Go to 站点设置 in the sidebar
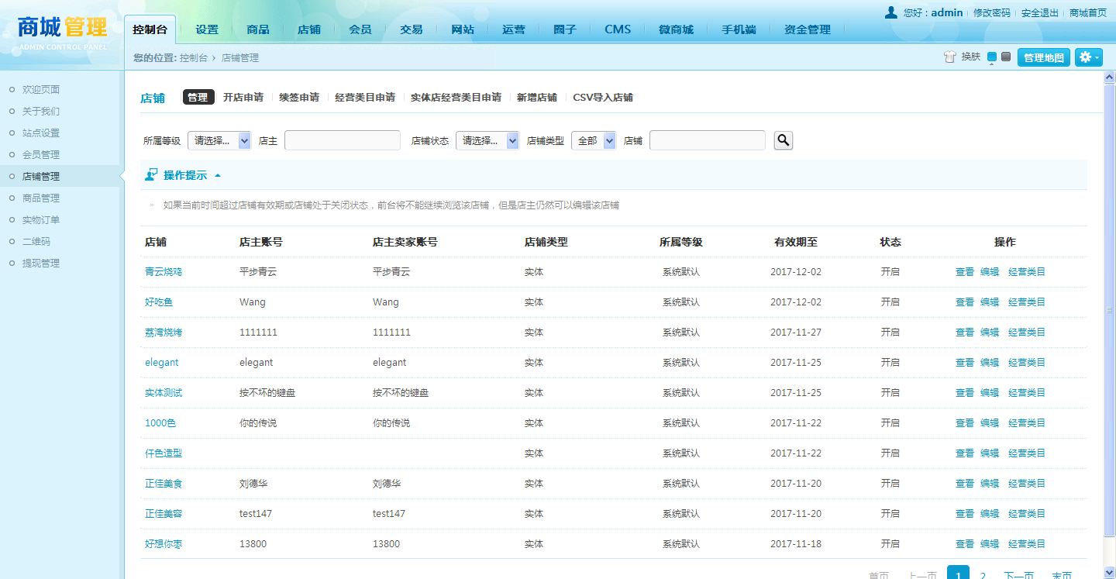Viewport: 1116px width, 579px height. tap(41, 133)
